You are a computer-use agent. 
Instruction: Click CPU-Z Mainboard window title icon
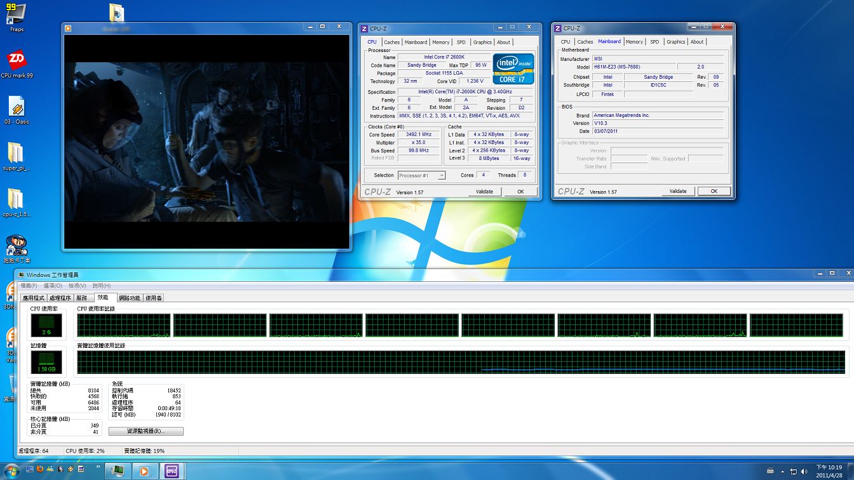coord(557,28)
